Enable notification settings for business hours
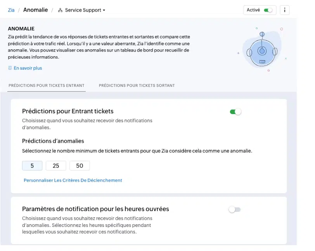Image resolution: width=315 pixels, height=251 pixels. 234,209
